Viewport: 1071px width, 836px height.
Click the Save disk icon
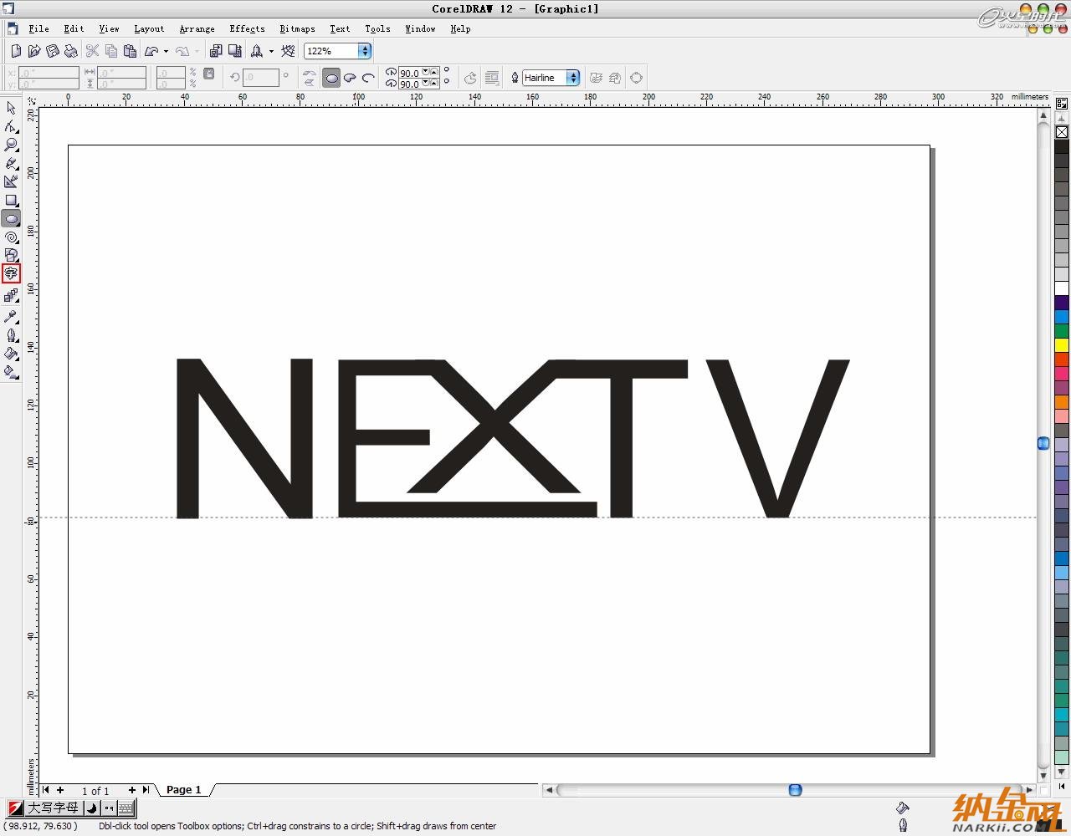[53, 51]
